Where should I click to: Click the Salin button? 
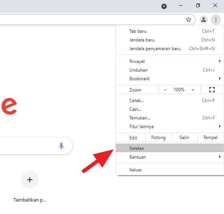(x=184, y=138)
